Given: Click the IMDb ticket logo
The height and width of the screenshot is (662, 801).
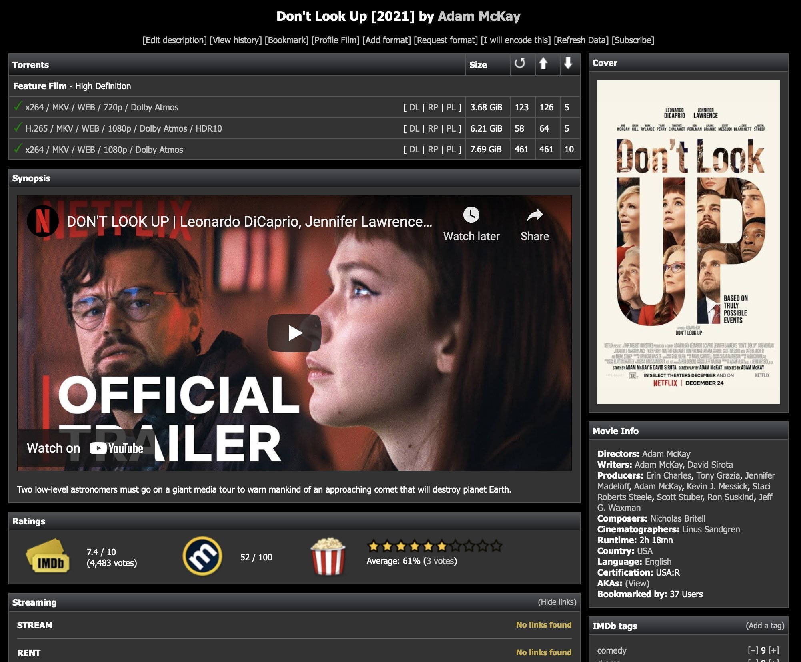Looking at the screenshot, I should [48, 556].
